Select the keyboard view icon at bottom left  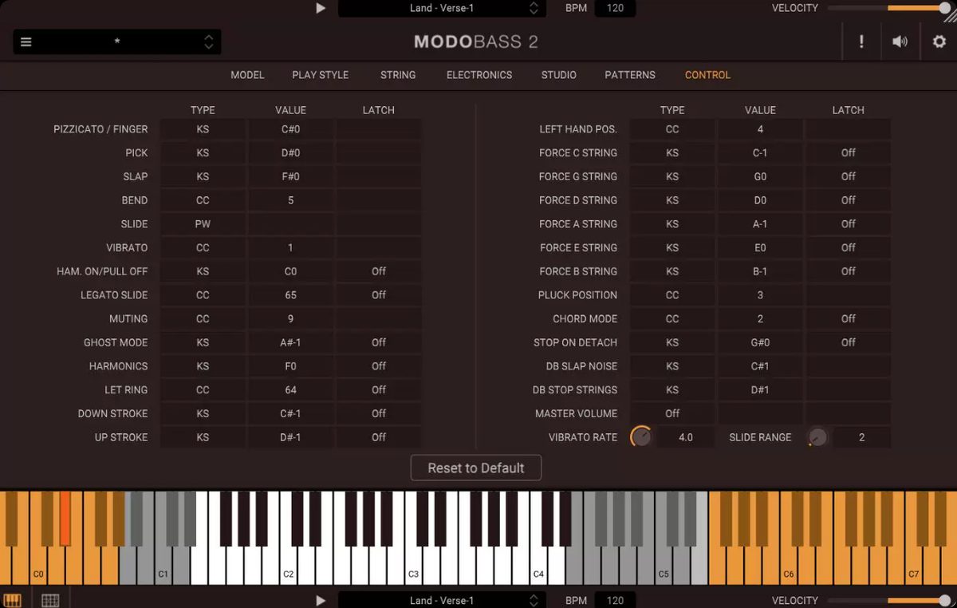click(x=13, y=600)
